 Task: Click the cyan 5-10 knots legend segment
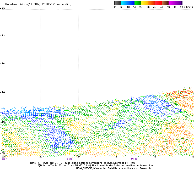(x=124, y=3)
